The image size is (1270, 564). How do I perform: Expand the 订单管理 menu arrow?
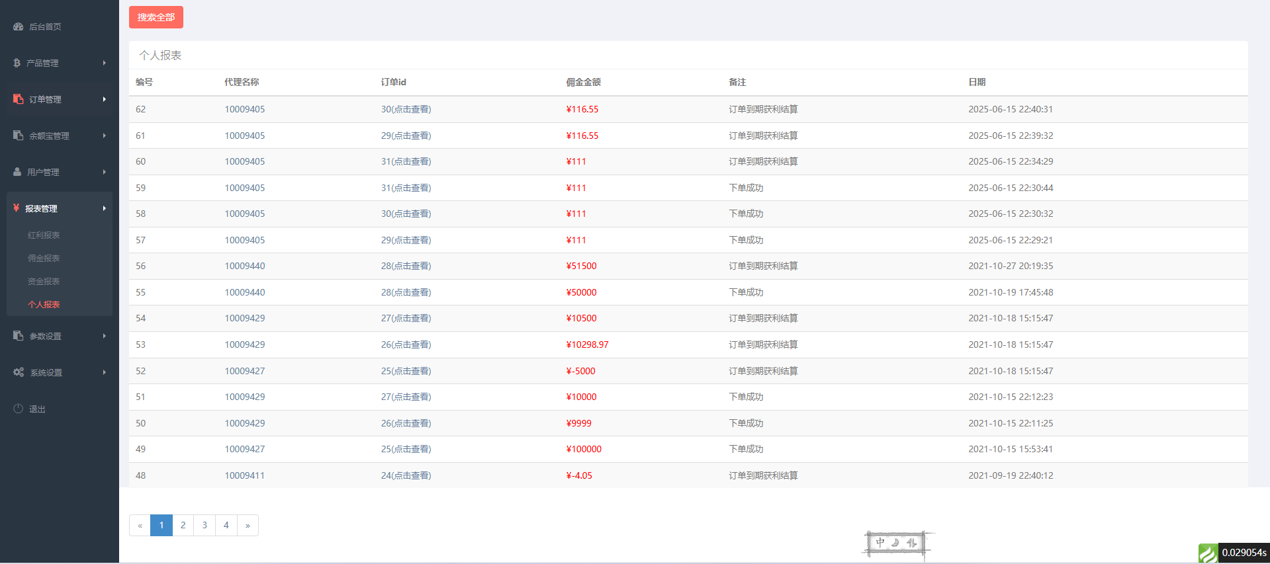104,99
